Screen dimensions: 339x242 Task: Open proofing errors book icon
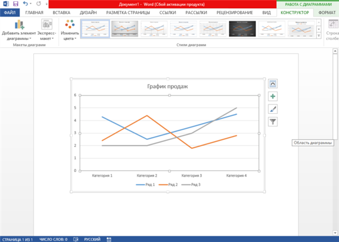pos(76,239)
